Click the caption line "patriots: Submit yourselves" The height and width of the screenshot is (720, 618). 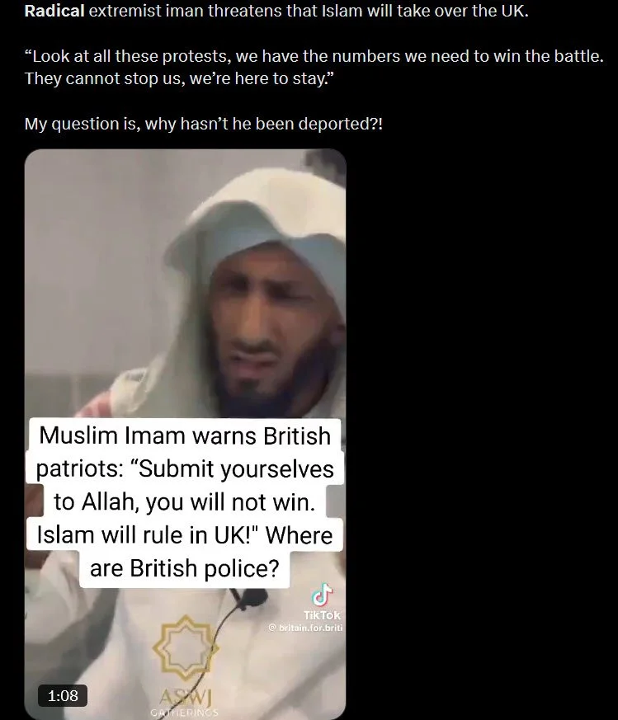coord(185,468)
